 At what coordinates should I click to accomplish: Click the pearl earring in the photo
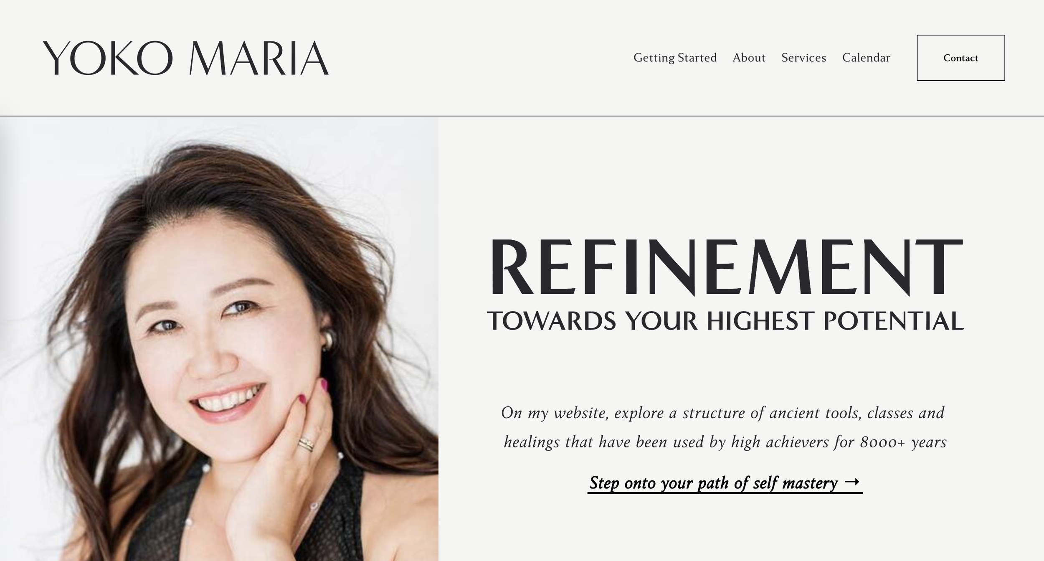(327, 341)
